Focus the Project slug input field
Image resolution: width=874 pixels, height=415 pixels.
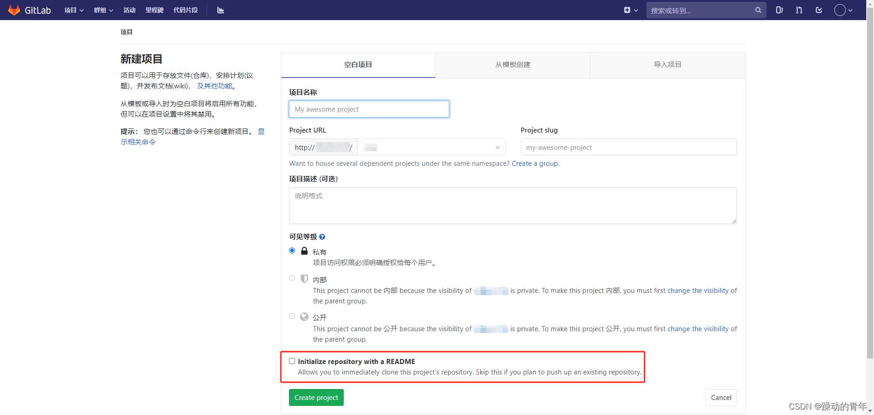pos(629,147)
